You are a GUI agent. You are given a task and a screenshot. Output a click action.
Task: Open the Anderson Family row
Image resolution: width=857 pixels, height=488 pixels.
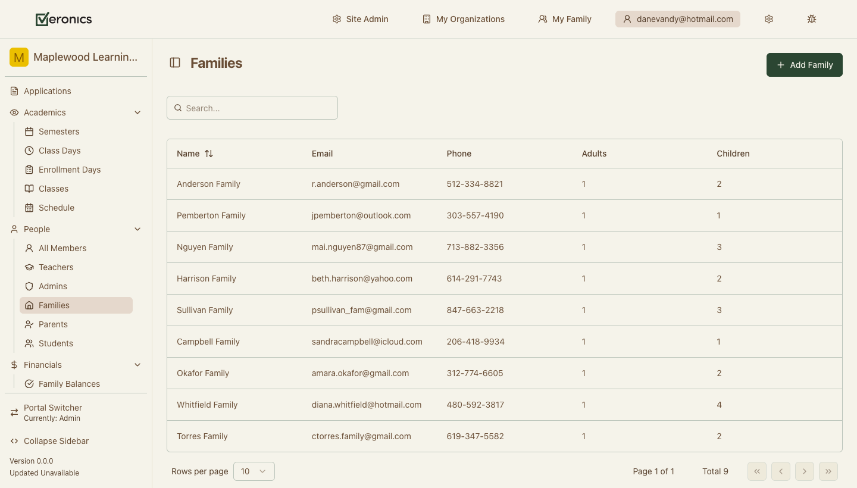pyautogui.click(x=505, y=184)
